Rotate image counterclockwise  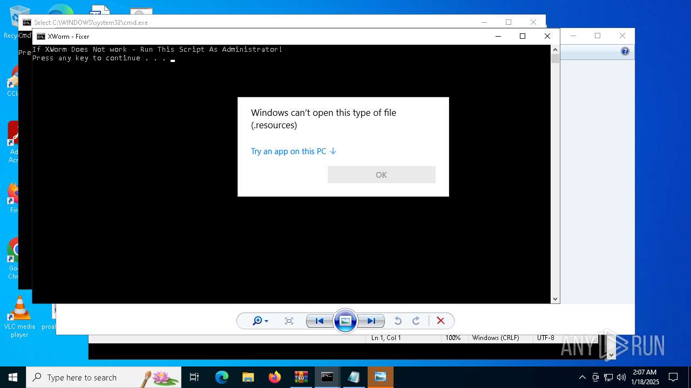click(x=398, y=321)
